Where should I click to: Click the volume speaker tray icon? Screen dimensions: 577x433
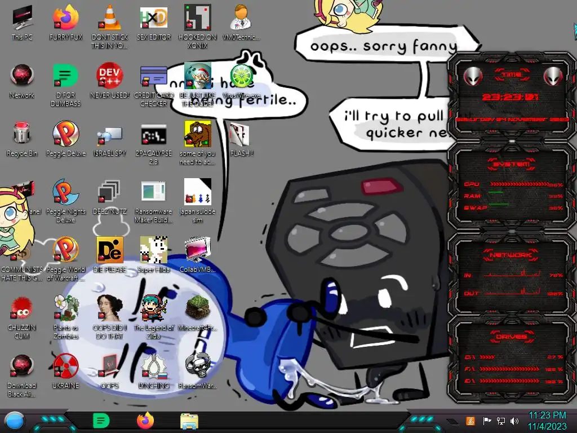514,421
